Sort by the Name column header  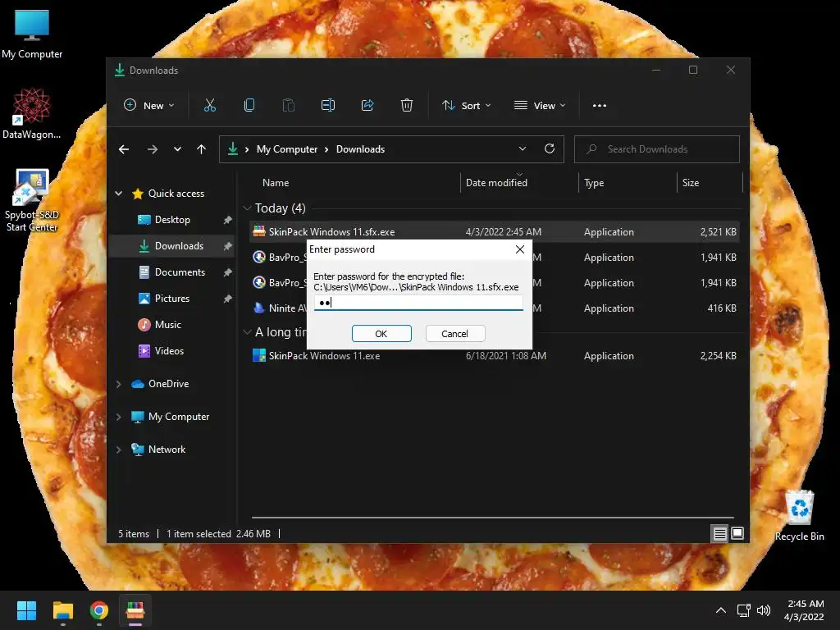276,183
